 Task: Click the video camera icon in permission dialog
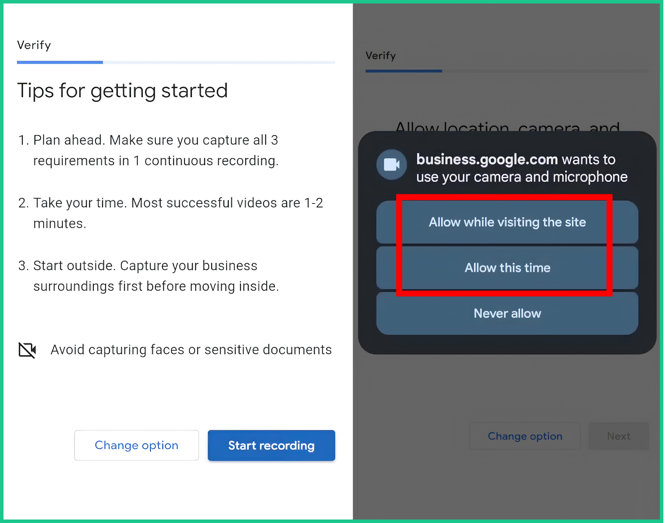point(391,165)
